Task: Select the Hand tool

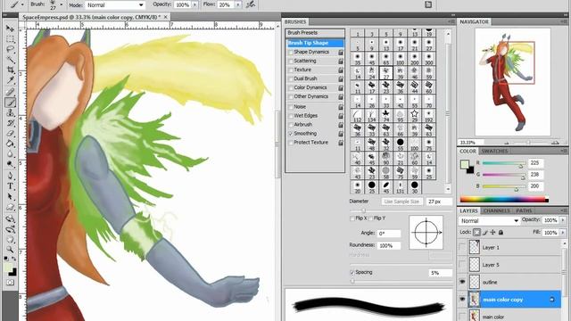Action: pos(10,240)
